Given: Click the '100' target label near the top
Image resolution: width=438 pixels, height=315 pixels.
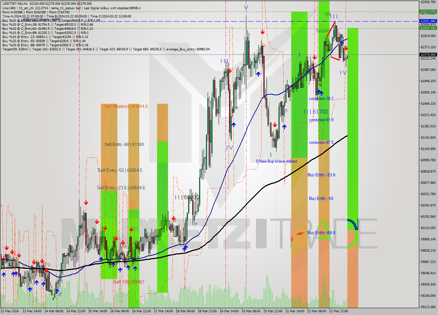Looking at the screenshot, I should coord(327,14).
